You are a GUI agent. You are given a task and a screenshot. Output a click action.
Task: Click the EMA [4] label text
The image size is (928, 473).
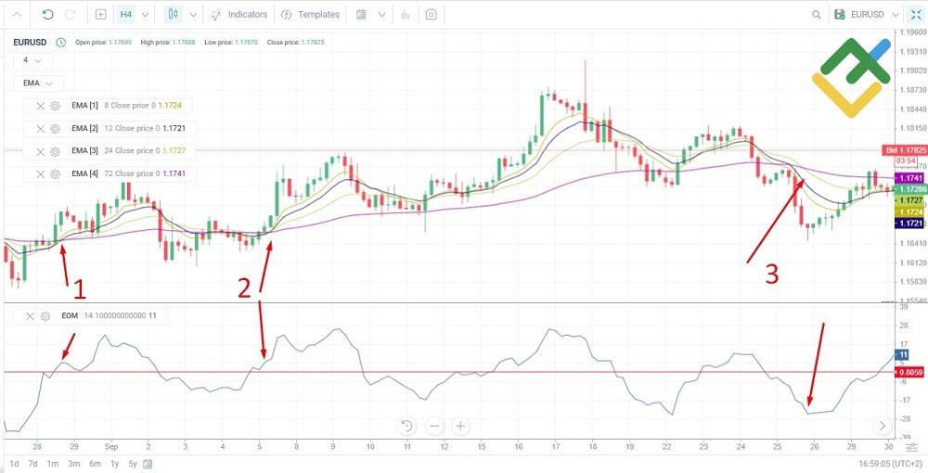click(x=84, y=173)
